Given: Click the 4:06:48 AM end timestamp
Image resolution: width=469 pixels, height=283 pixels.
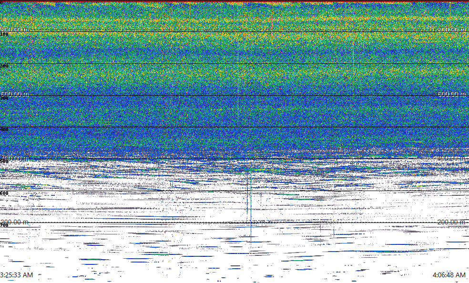Looking at the screenshot, I should 449,275.
